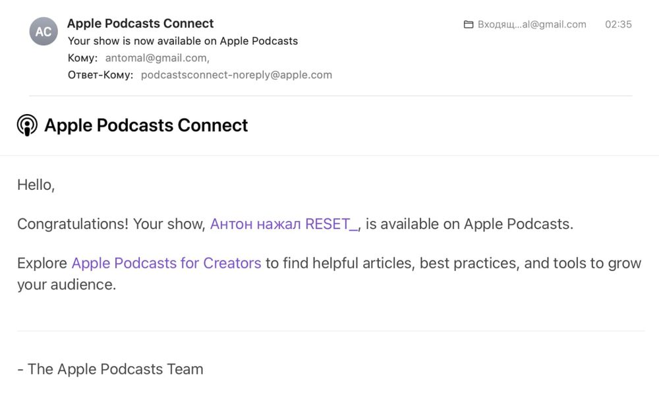Viewport: 659px width, 393px height.
Task: Click the Кому: label
Action: click(82, 58)
